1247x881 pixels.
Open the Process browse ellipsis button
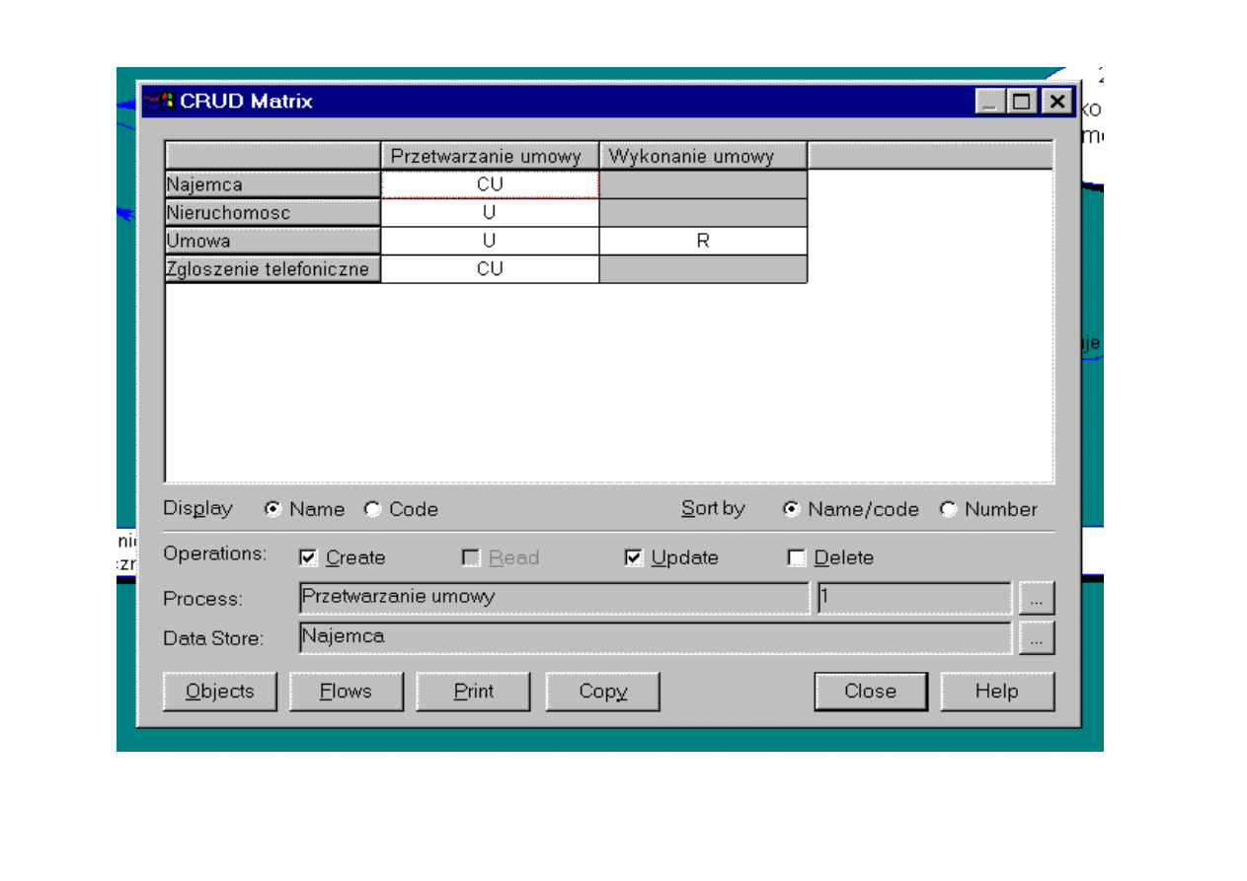click(x=1036, y=599)
